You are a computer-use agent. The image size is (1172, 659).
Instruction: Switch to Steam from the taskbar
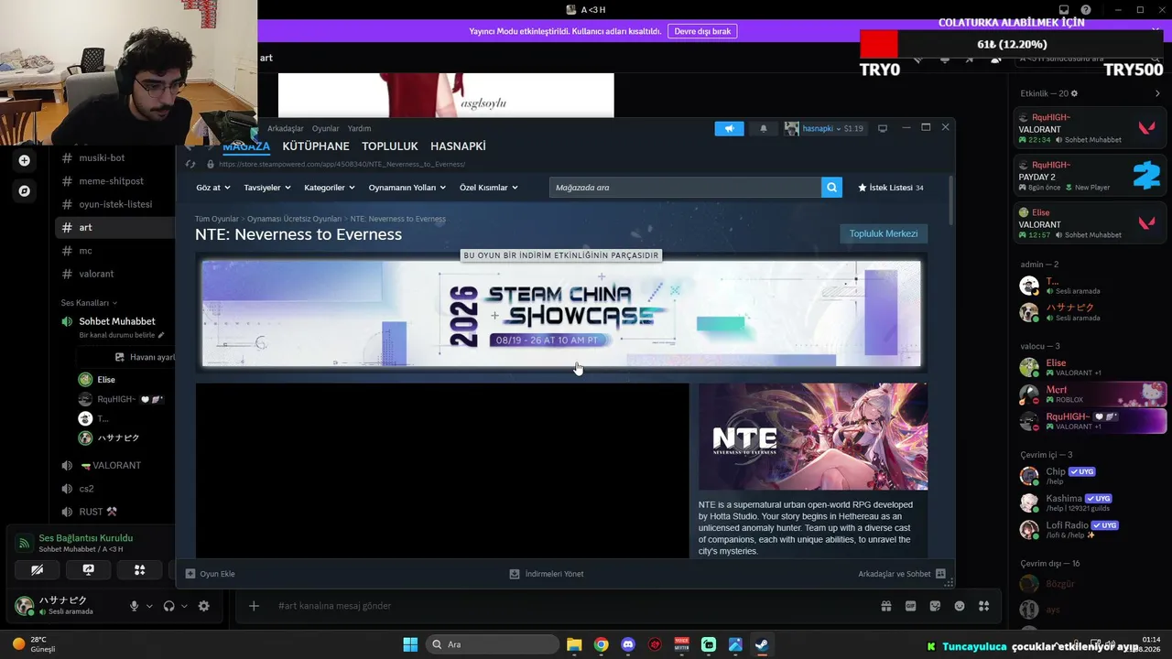click(x=762, y=644)
